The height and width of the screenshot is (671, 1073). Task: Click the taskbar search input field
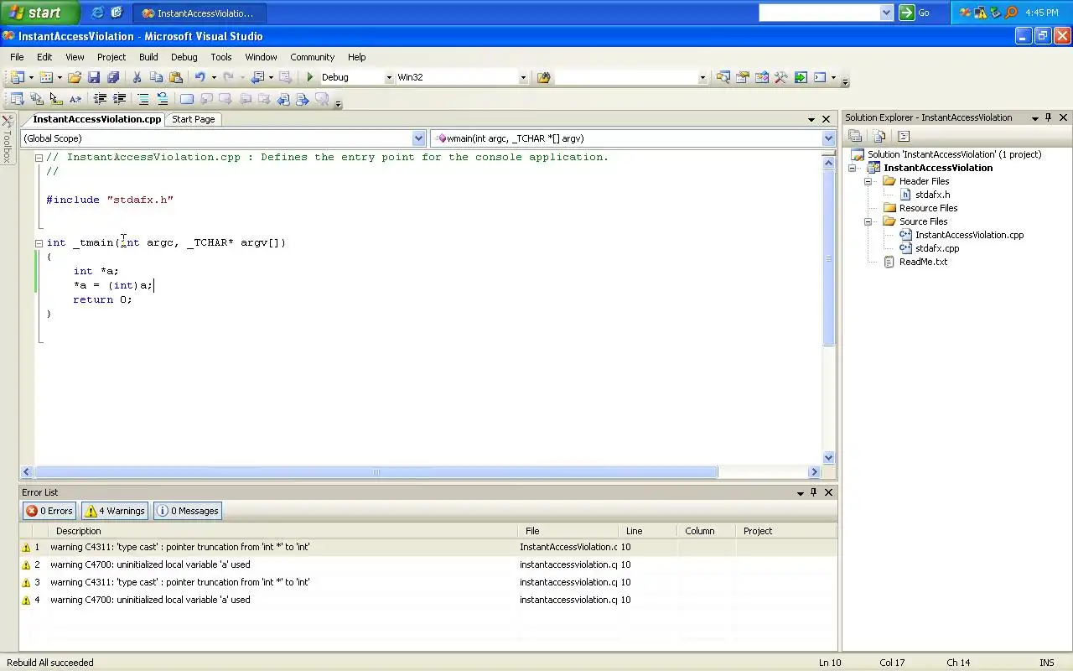coord(819,13)
